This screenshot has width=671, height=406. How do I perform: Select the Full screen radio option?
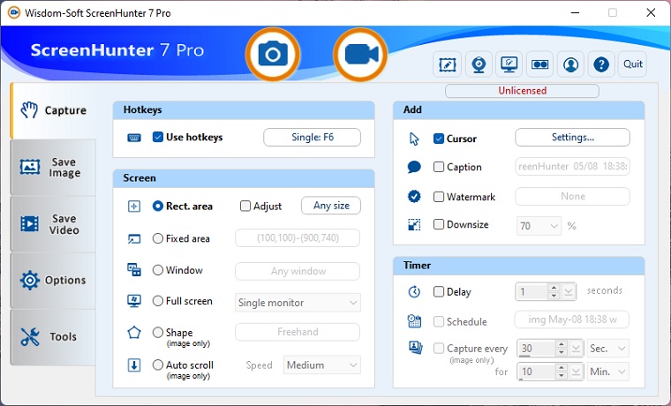pyautogui.click(x=158, y=301)
